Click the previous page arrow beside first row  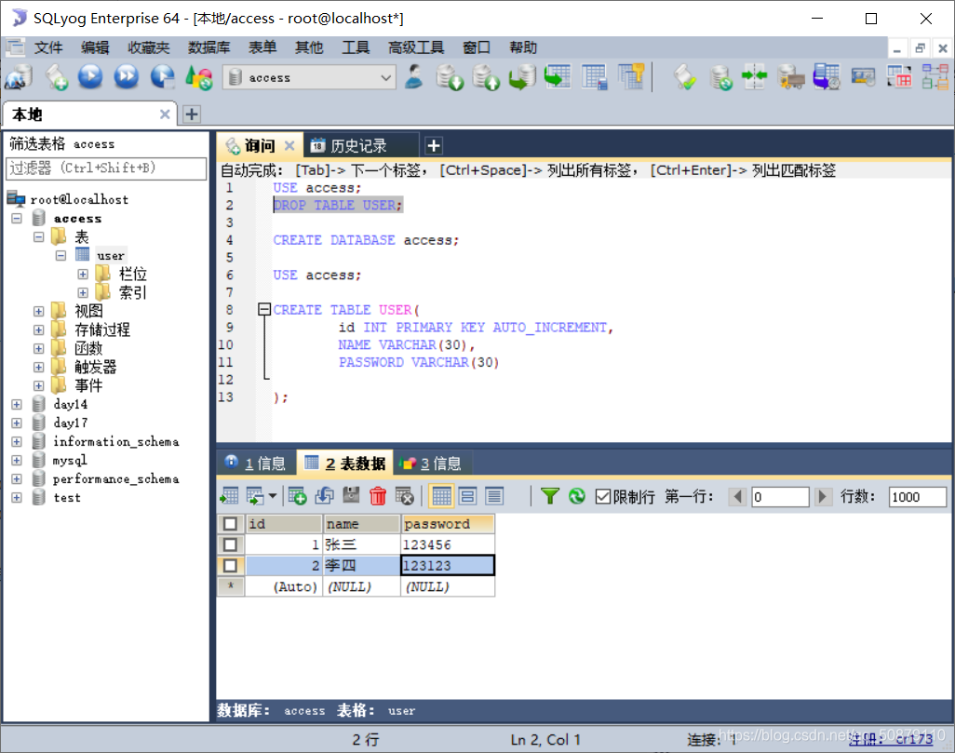[x=737, y=496]
